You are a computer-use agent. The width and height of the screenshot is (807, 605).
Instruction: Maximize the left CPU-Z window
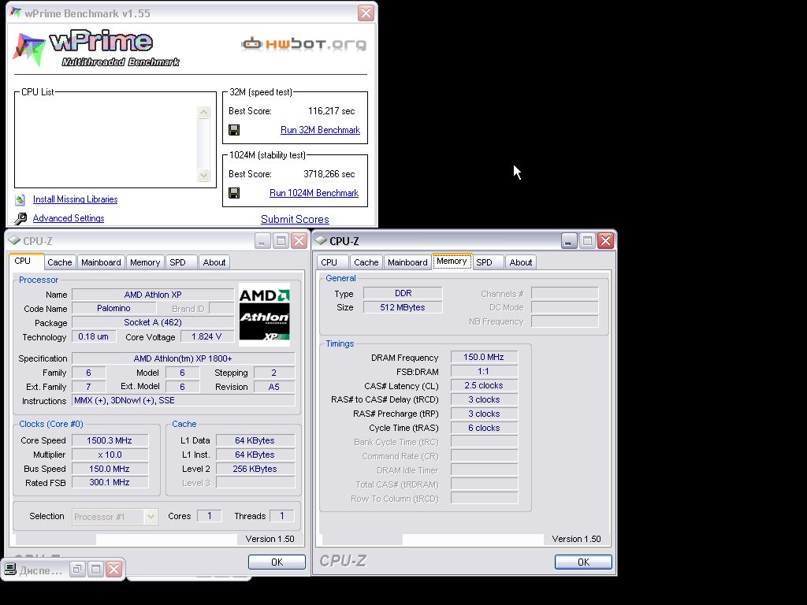281,241
